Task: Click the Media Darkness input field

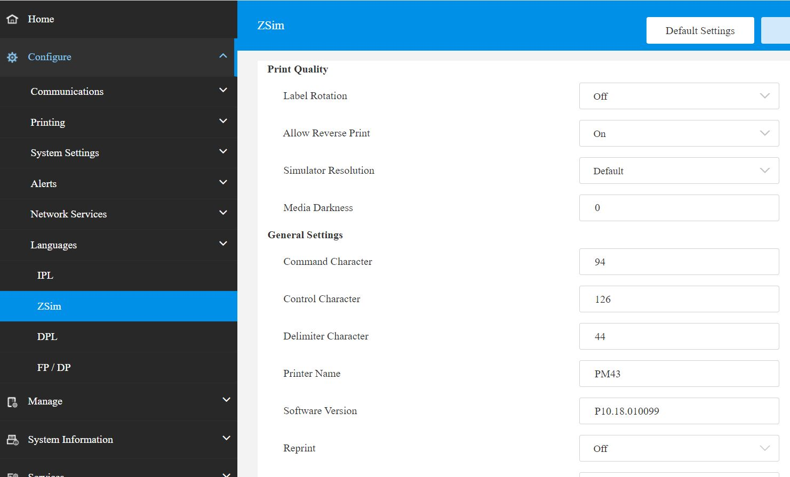Action: [x=679, y=208]
